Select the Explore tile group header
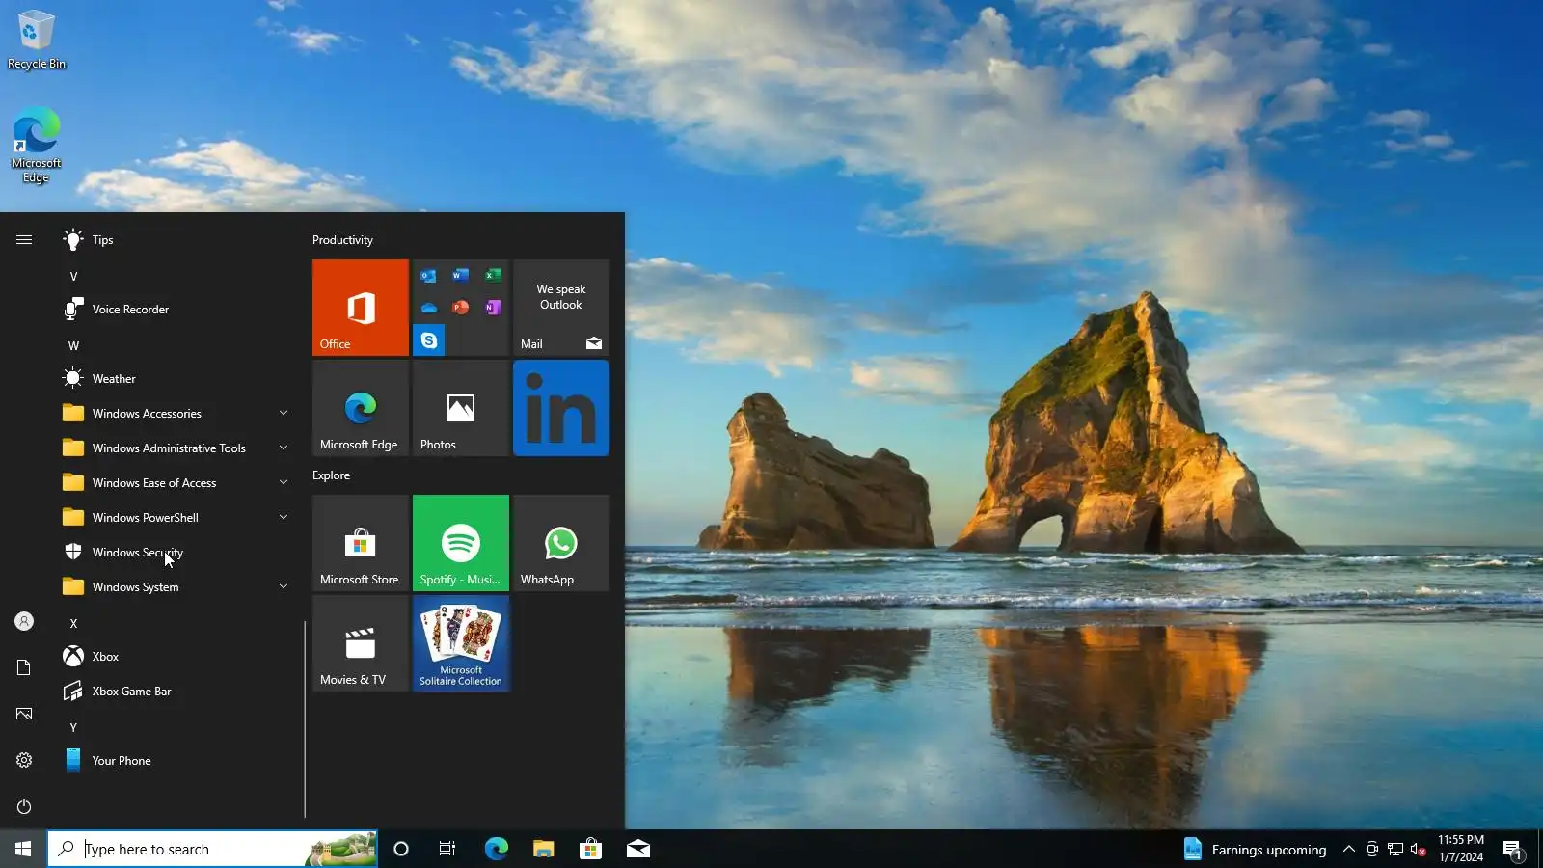Image resolution: width=1543 pixels, height=868 pixels. point(331,475)
